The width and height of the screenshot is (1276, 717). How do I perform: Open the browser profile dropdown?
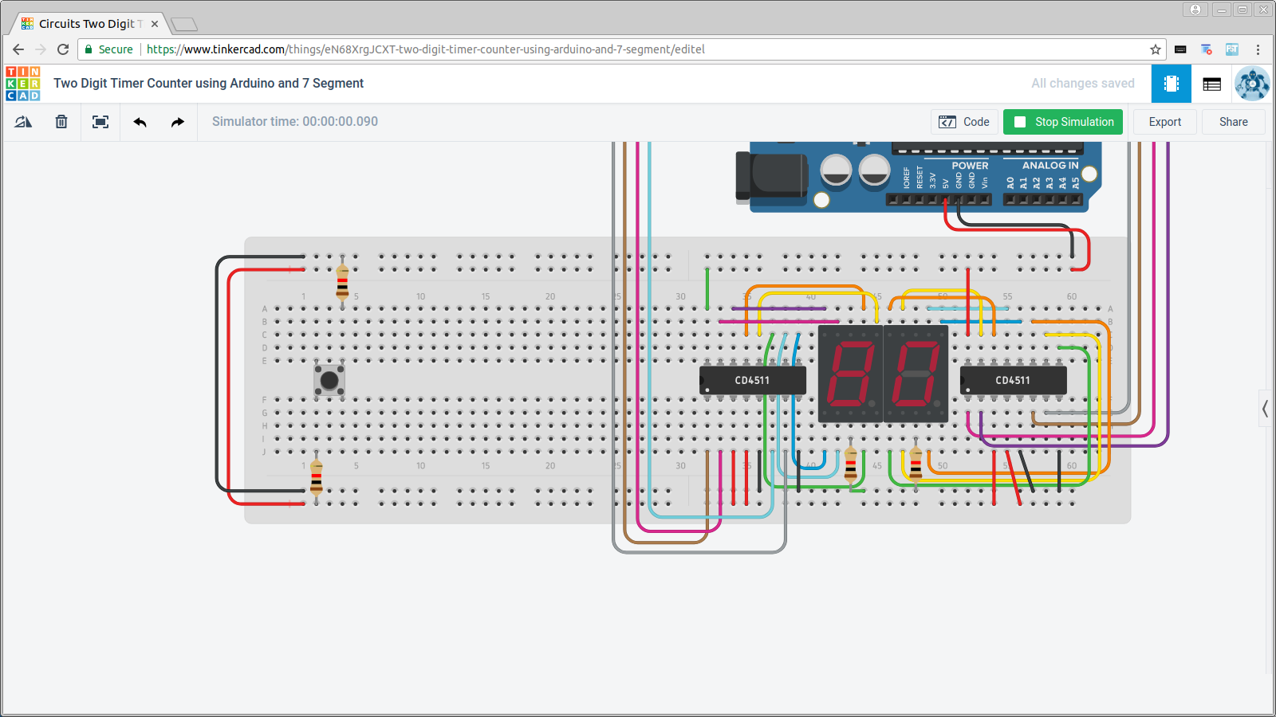click(x=1195, y=9)
